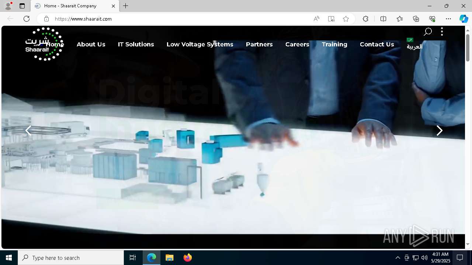The image size is (472, 265).
Task: Launch Firefox from taskbar
Action: (188, 258)
